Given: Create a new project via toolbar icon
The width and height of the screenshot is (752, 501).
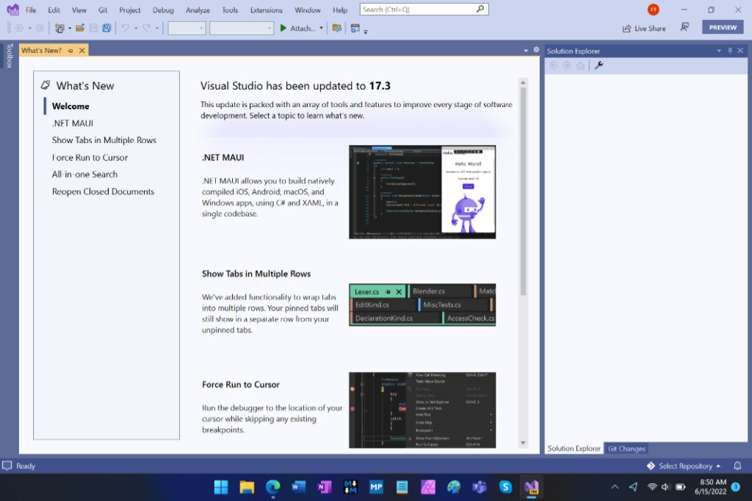Looking at the screenshot, I should pyautogui.click(x=59, y=28).
